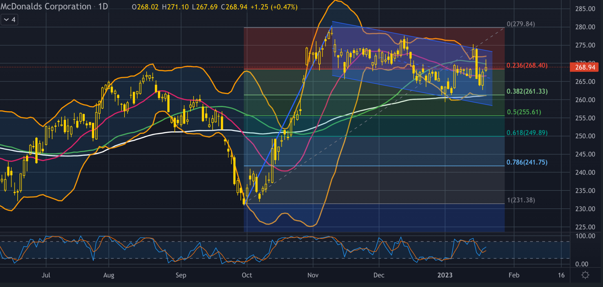Click the 0.786(241.75) Fibonacci level label

click(527, 162)
